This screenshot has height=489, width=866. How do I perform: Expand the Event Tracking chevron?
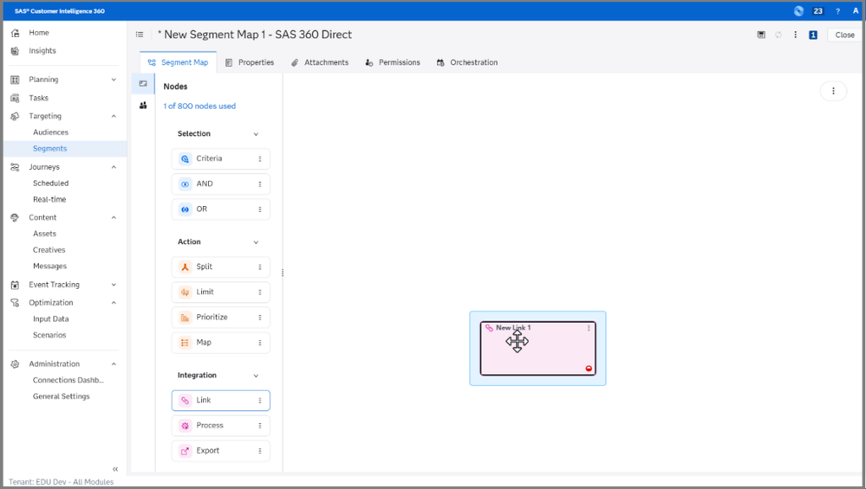pyautogui.click(x=114, y=285)
